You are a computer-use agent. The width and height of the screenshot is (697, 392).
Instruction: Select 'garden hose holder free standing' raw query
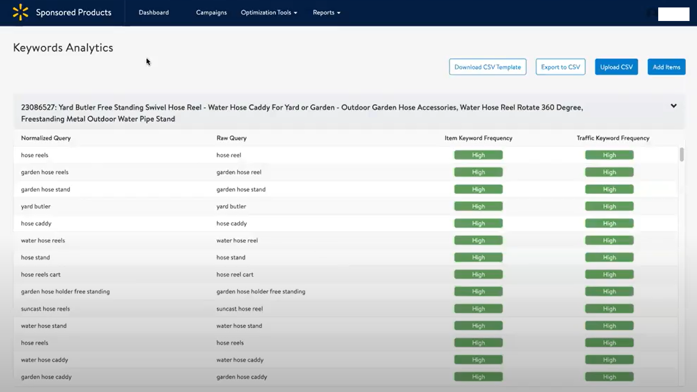(x=261, y=291)
